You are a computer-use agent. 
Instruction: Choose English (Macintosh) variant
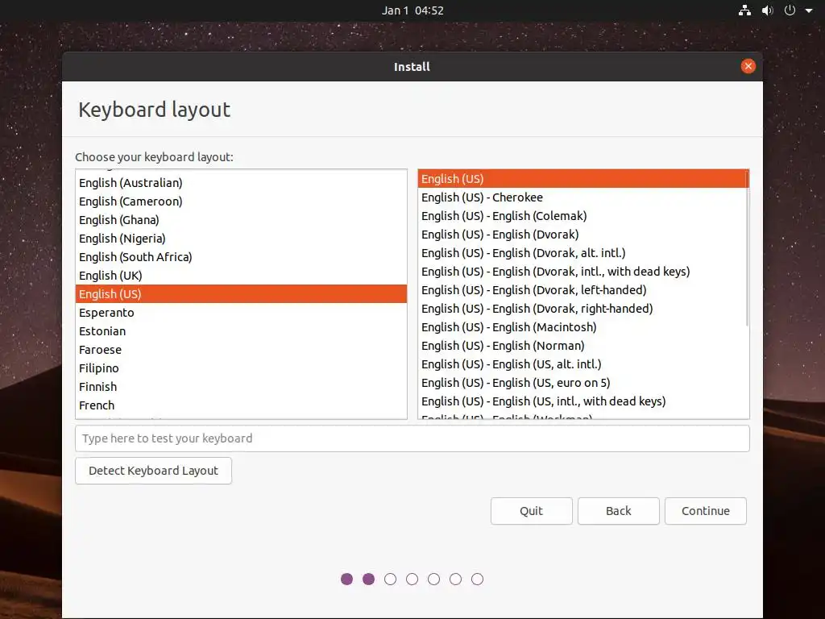582,327
